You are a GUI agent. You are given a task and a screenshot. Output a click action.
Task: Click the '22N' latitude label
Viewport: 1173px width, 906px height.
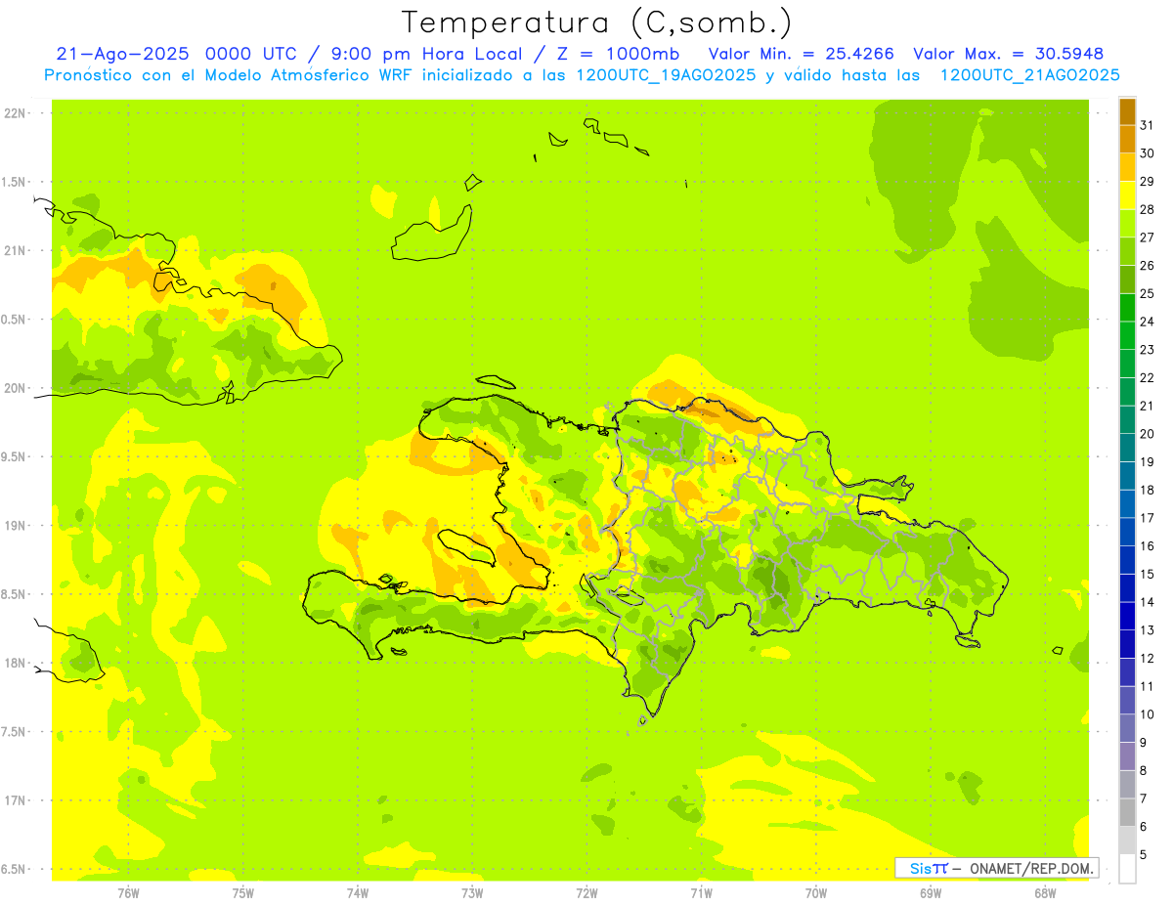[17, 113]
